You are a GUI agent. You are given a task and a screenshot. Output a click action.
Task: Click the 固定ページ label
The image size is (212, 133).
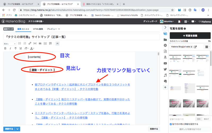point(8,29)
